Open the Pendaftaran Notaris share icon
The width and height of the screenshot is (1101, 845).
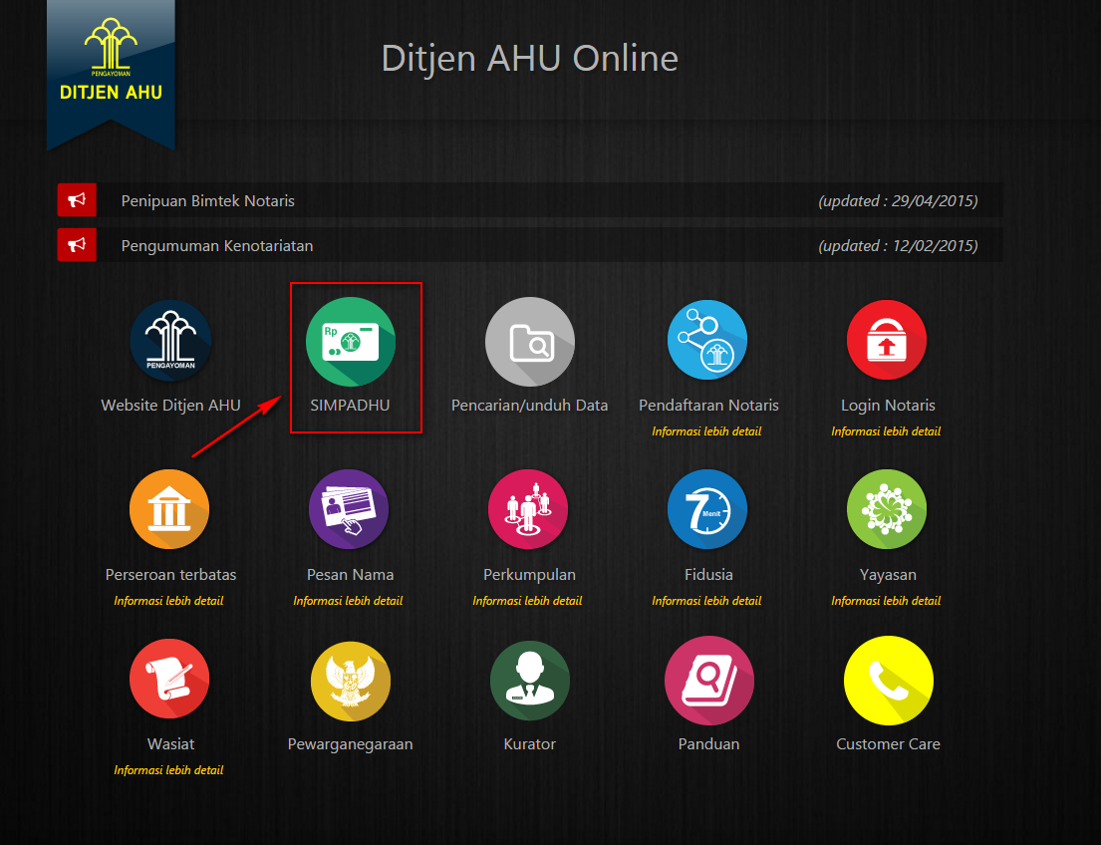707,340
